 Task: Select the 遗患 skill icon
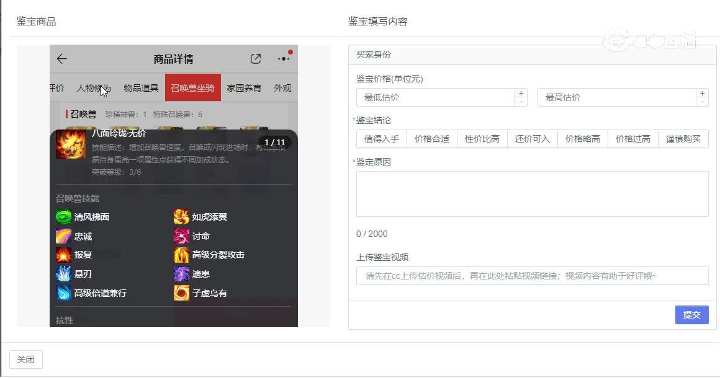[x=181, y=273]
